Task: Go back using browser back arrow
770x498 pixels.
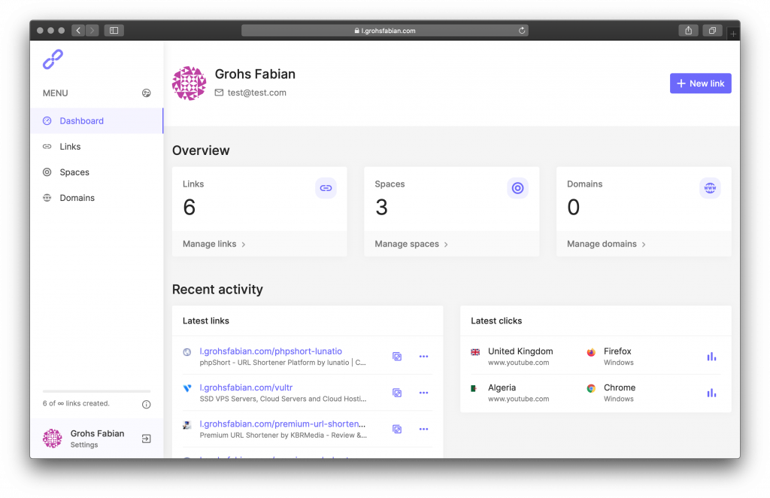Action: [78, 30]
